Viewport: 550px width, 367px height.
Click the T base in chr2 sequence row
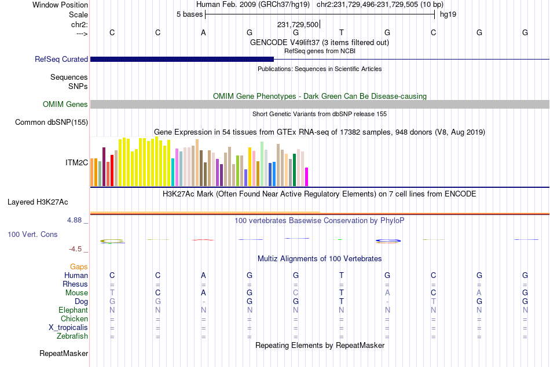click(x=342, y=32)
